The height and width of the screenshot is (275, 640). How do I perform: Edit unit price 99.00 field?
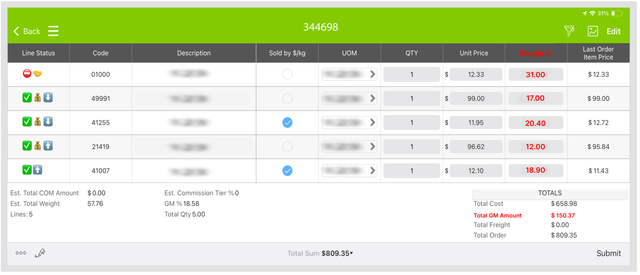tap(476, 98)
